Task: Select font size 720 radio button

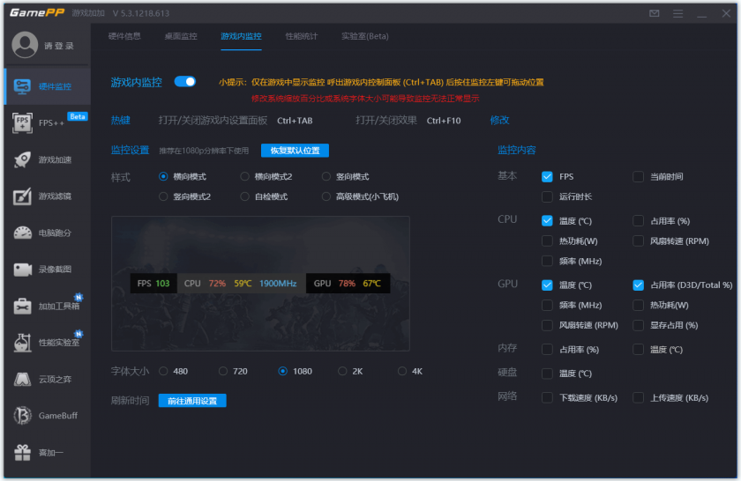Action: pos(223,372)
